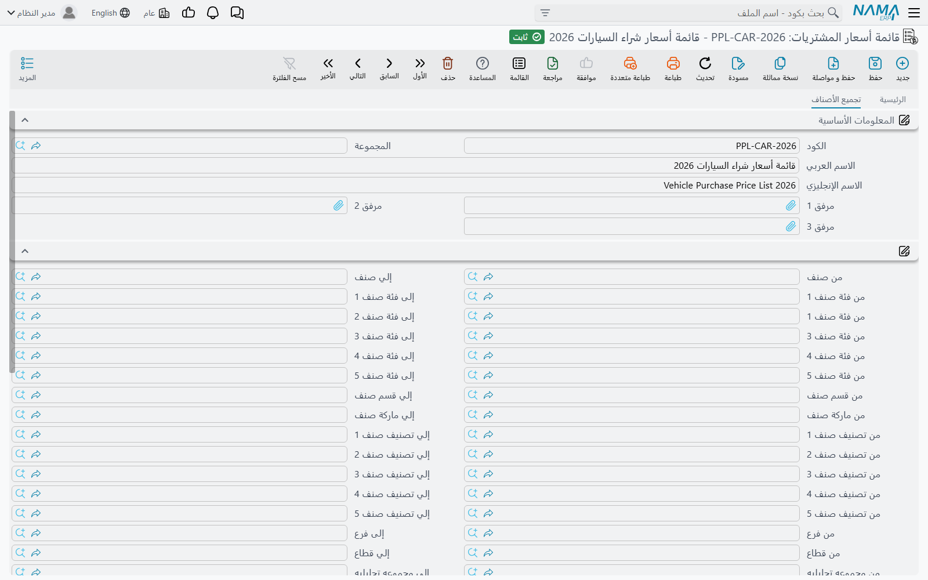
Task: Click edit icon beside Basic Information heading
Action: point(904,120)
